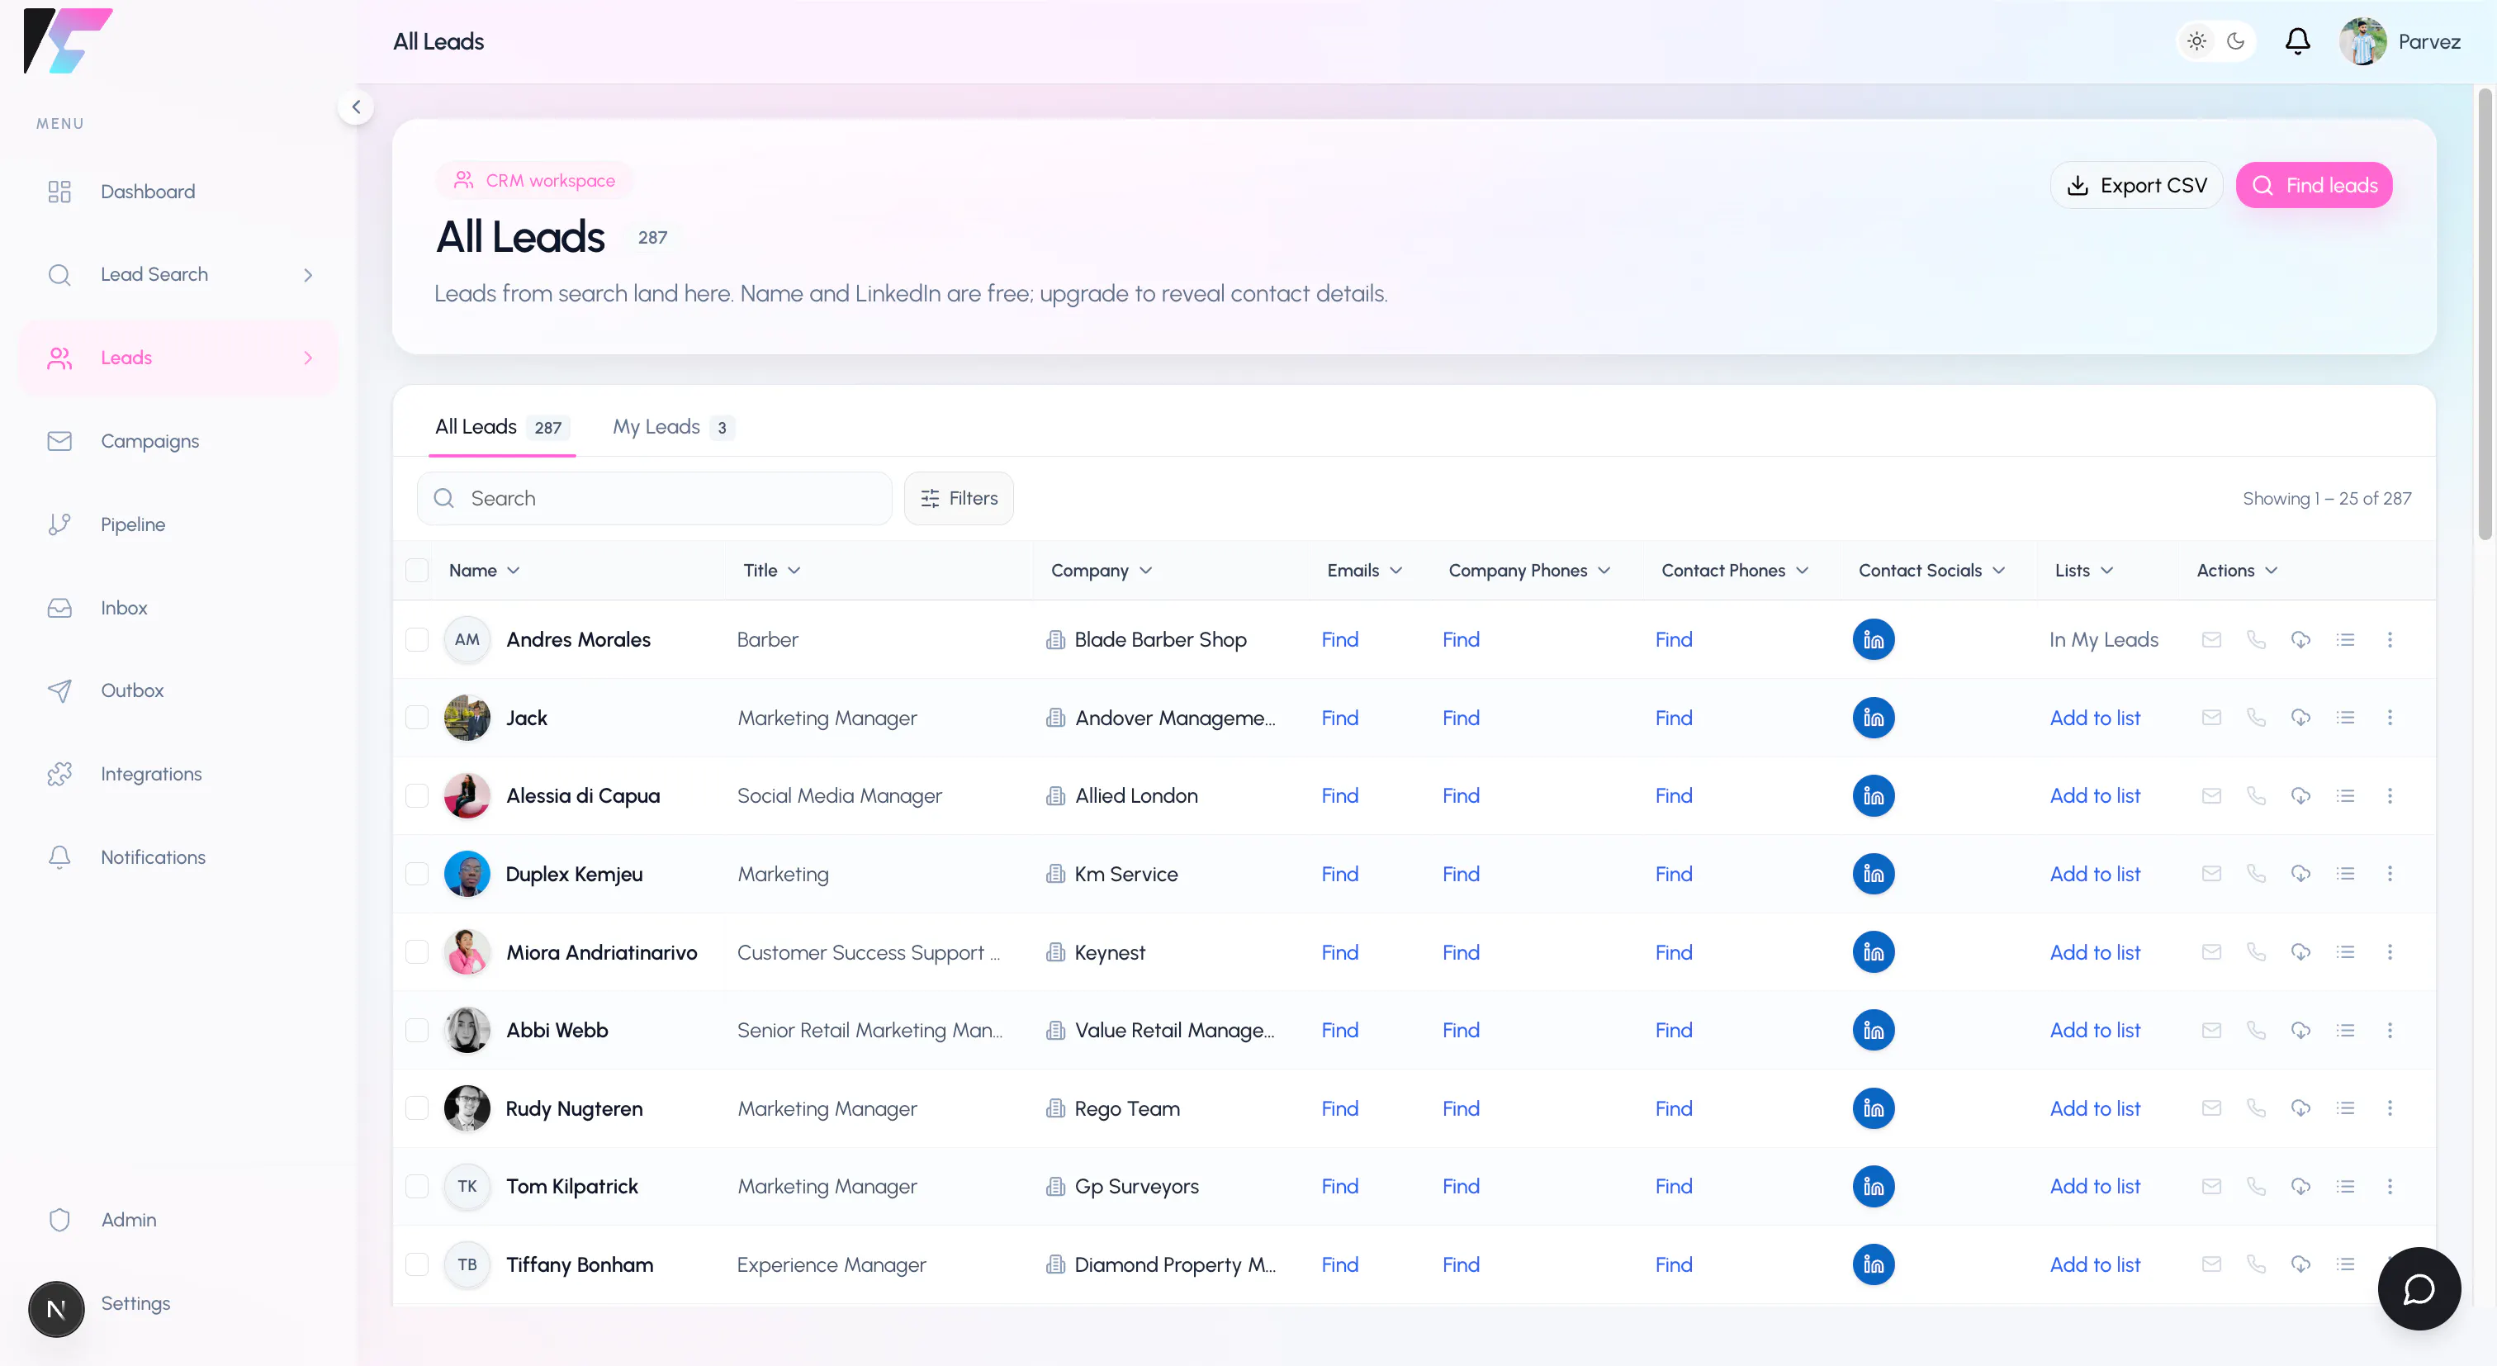2497x1366 pixels.
Task: Open the notifications bell in the top bar
Action: [2297, 40]
